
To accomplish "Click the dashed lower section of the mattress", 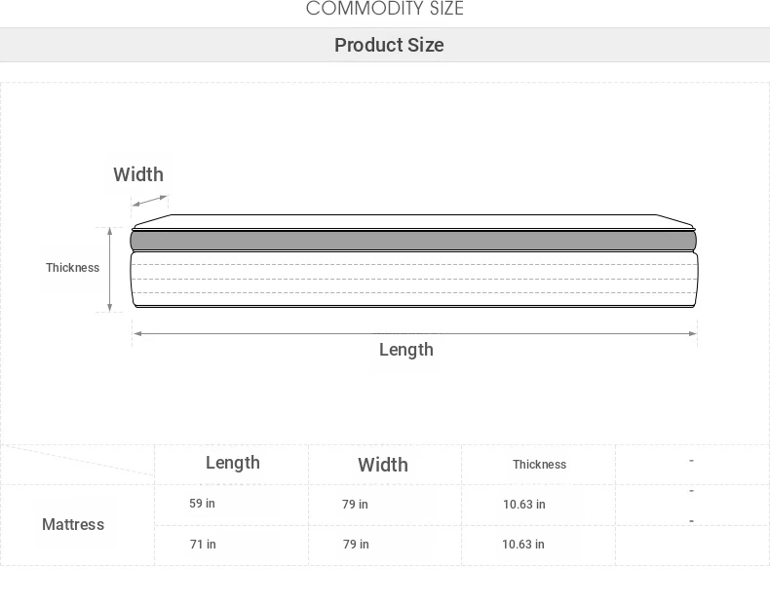I will 414,280.
